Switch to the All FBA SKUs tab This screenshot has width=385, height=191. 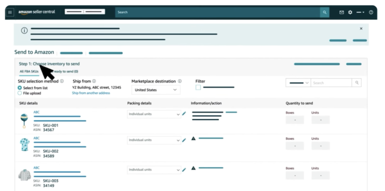29,71
